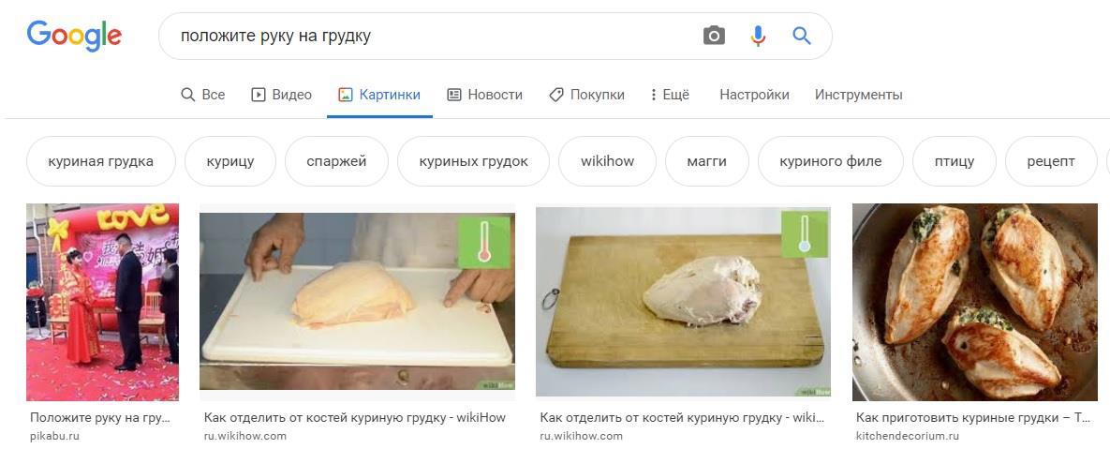Click the red thermometer badge on wikiHow image

(x=484, y=242)
